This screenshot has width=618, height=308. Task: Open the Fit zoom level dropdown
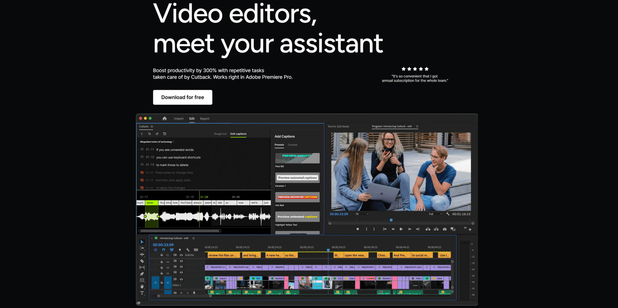click(362, 214)
